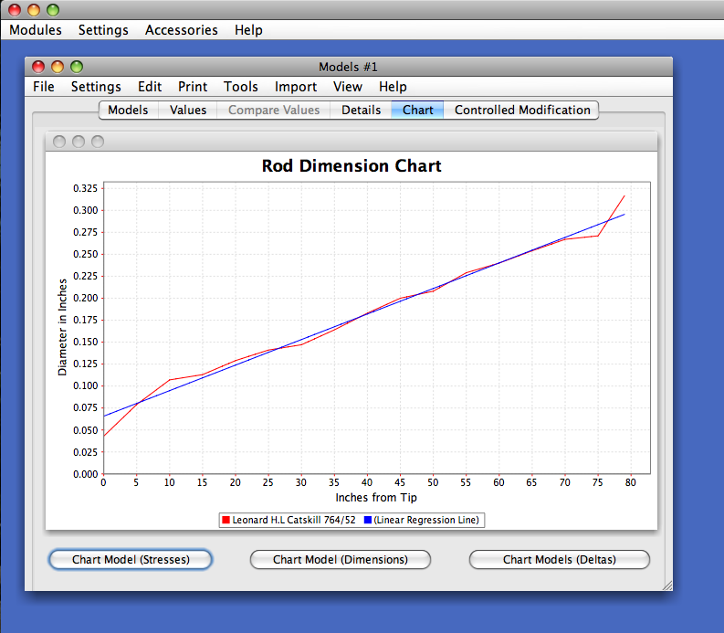Click the Rod Dimension Chart title
This screenshot has width=724, height=633.
352,166
